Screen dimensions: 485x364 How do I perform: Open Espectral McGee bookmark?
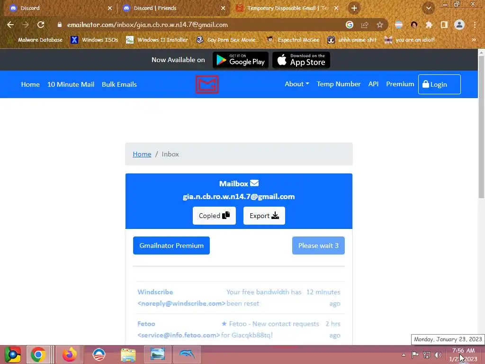(x=293, y=40)
